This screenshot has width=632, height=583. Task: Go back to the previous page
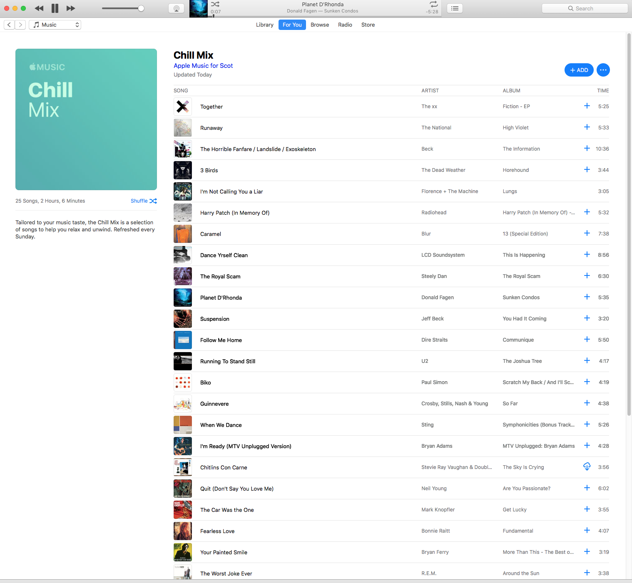tap(9, 25)
